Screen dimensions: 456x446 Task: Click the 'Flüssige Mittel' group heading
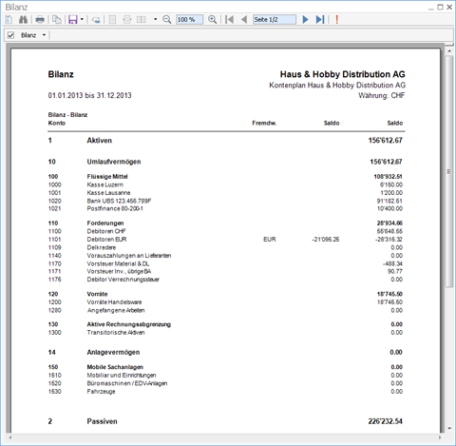click(107, 177)
